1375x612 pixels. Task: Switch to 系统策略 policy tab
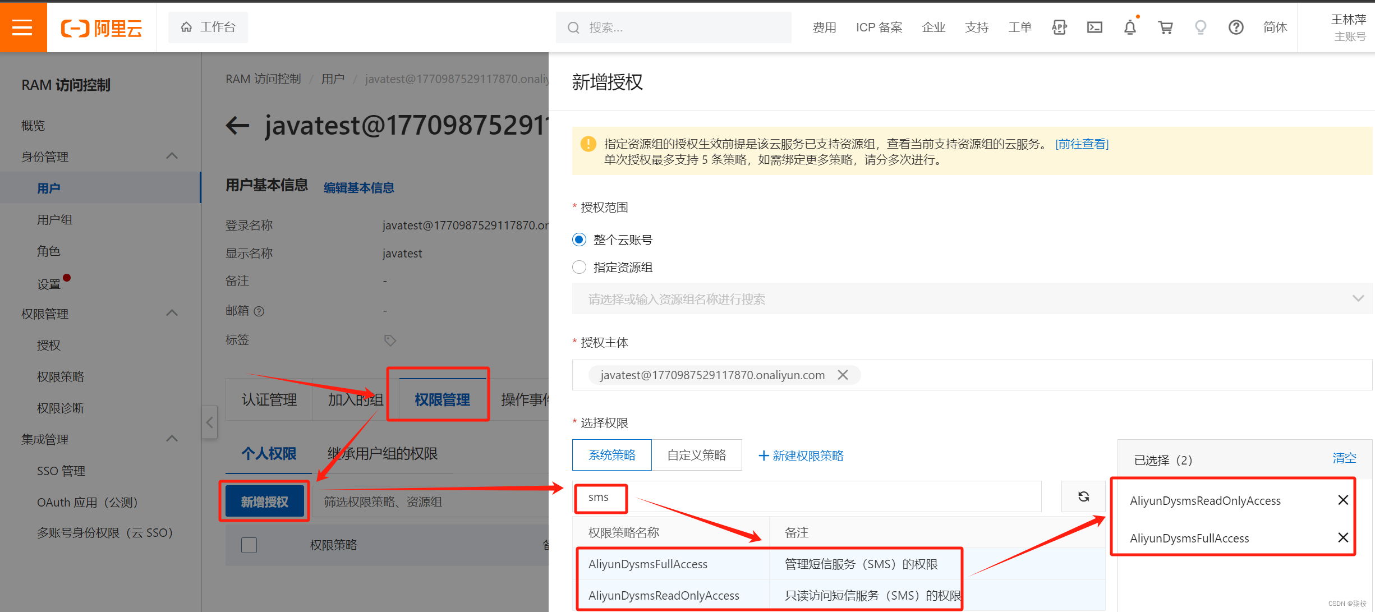pos(612,455)
